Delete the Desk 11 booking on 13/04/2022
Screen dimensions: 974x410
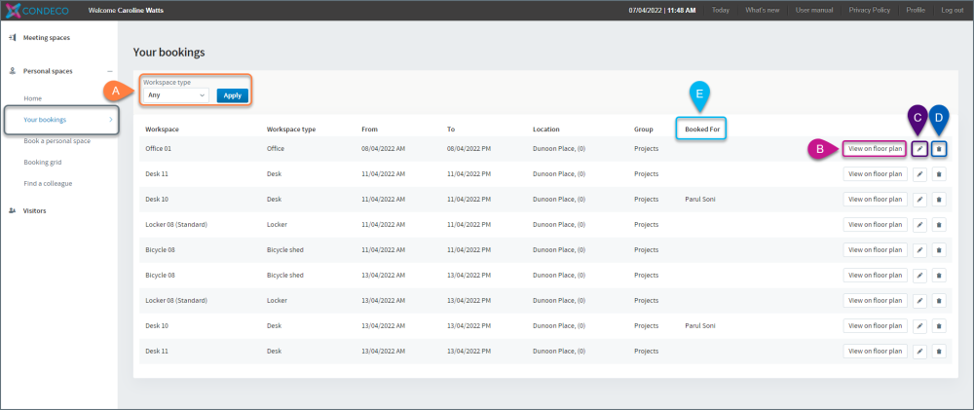(939, 351)
